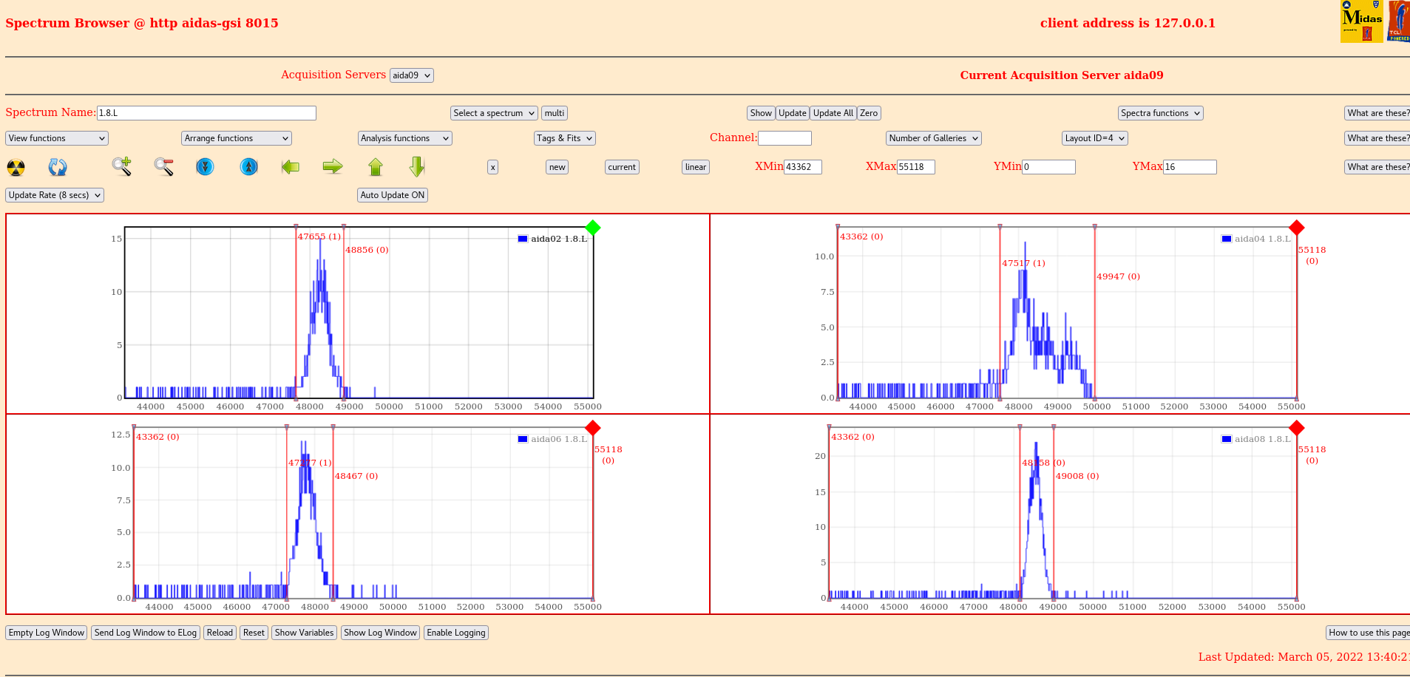The width and height of the screenshot is (1410, 677).
Task: Open the Layout ID=4 dropdown
Action: 1095,138
